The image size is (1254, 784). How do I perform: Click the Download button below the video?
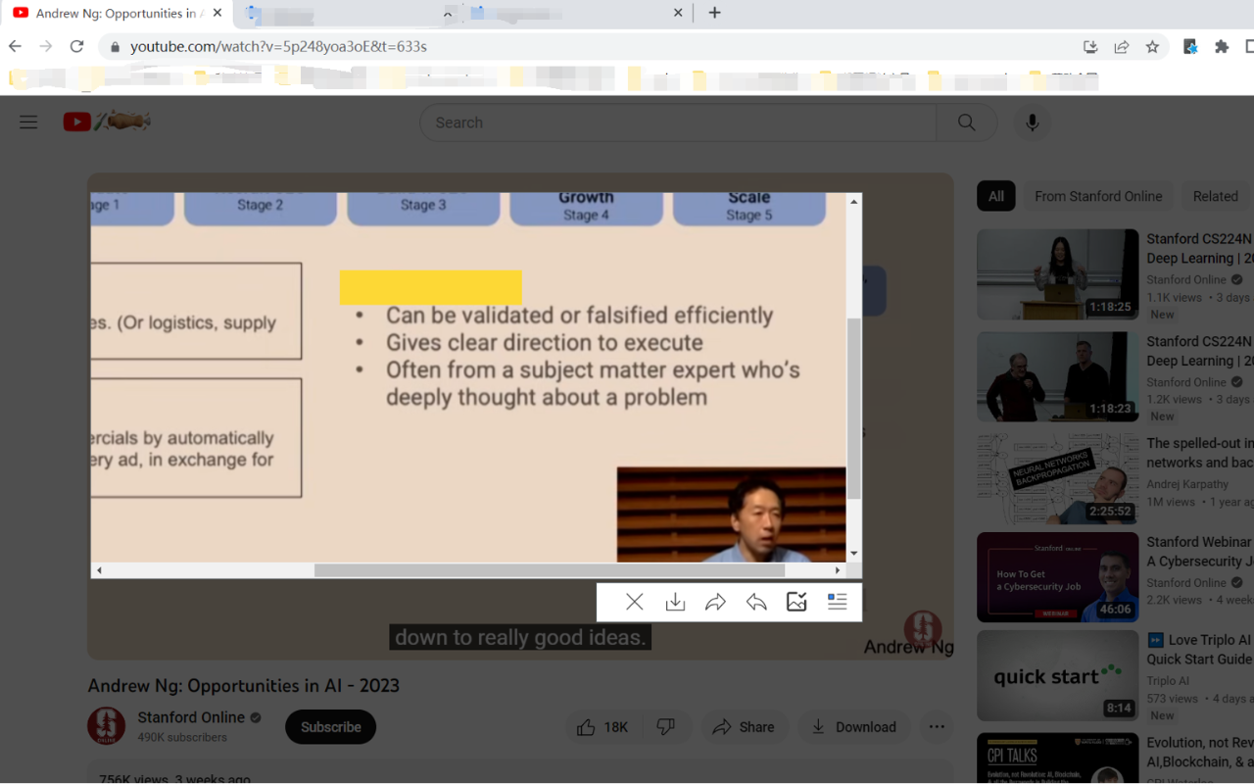pyautogui.click(x=853, y=727)
